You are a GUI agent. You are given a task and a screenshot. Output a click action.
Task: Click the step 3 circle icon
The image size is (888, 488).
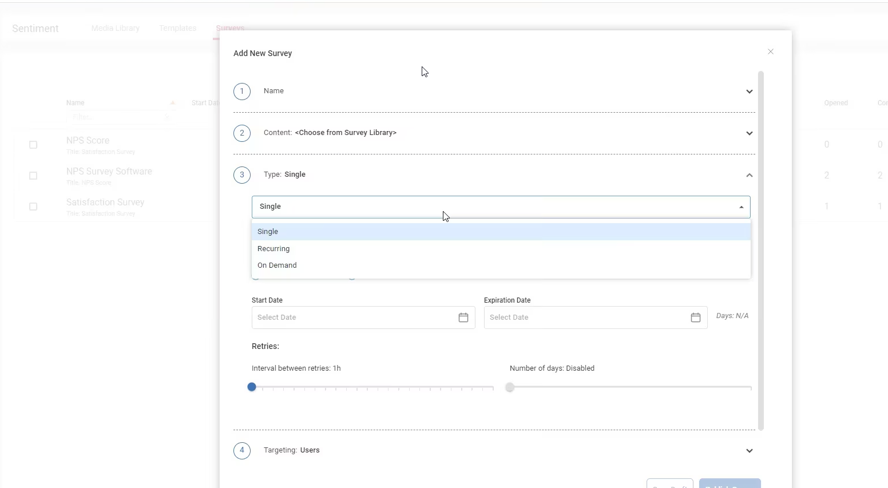(242, 175)
